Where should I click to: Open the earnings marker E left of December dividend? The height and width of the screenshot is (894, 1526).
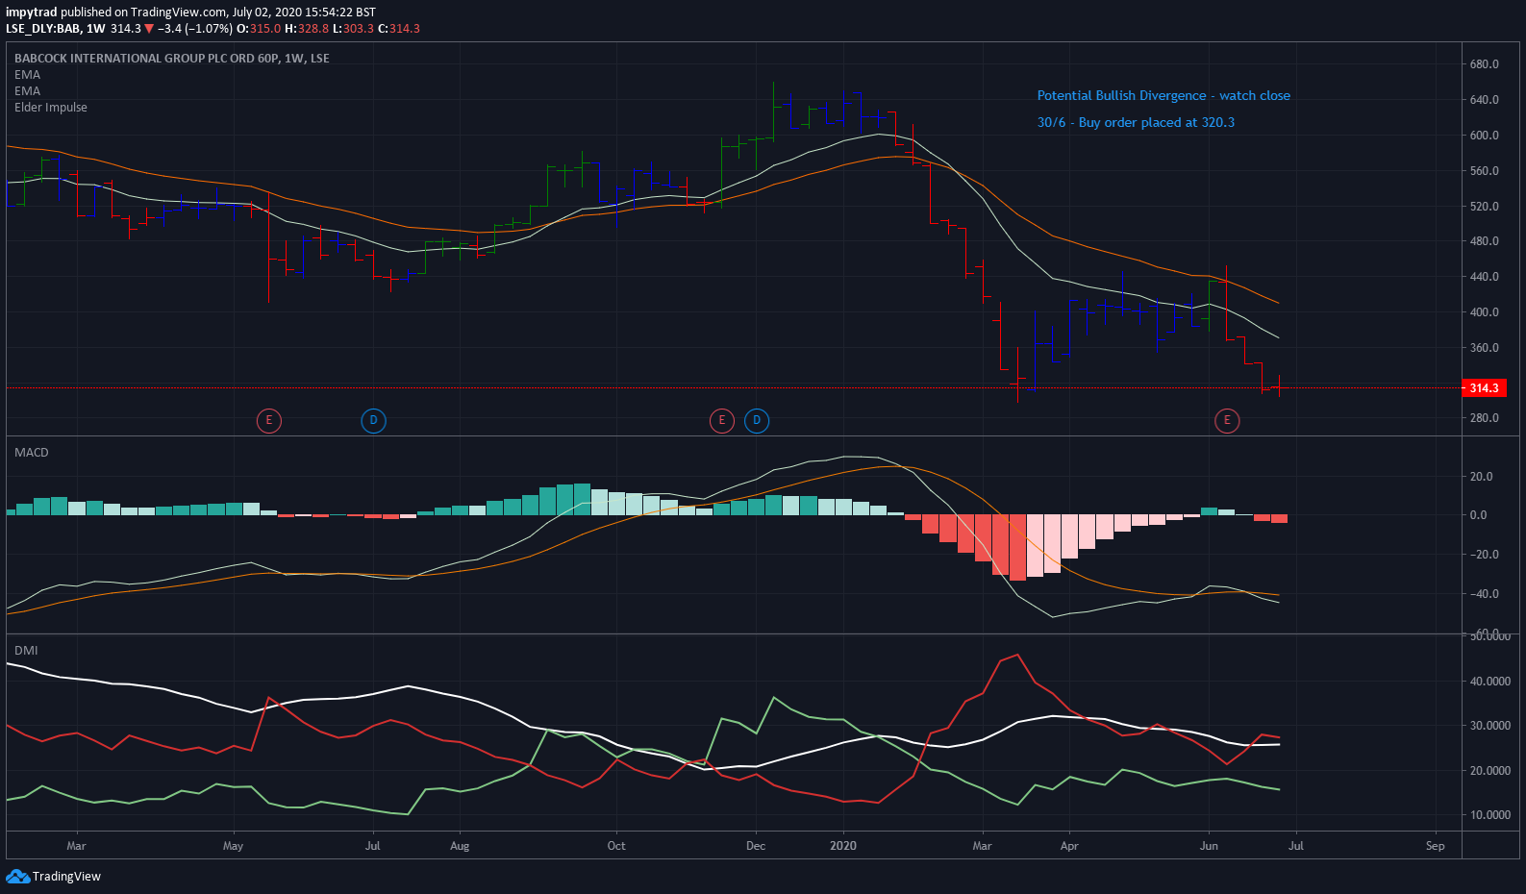(x=722, y=420)
